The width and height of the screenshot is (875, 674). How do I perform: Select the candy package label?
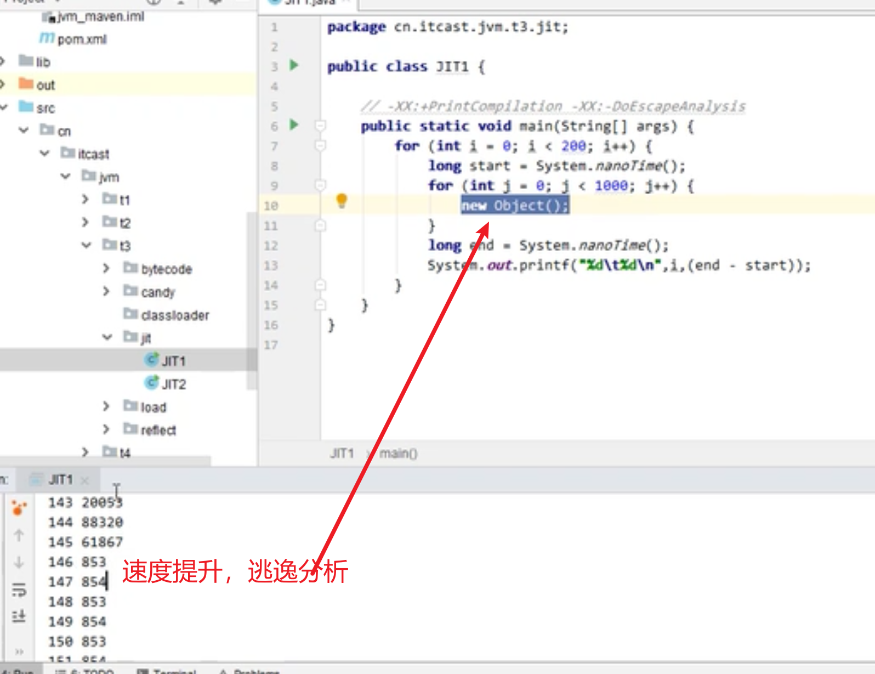(x=158, y=292)
